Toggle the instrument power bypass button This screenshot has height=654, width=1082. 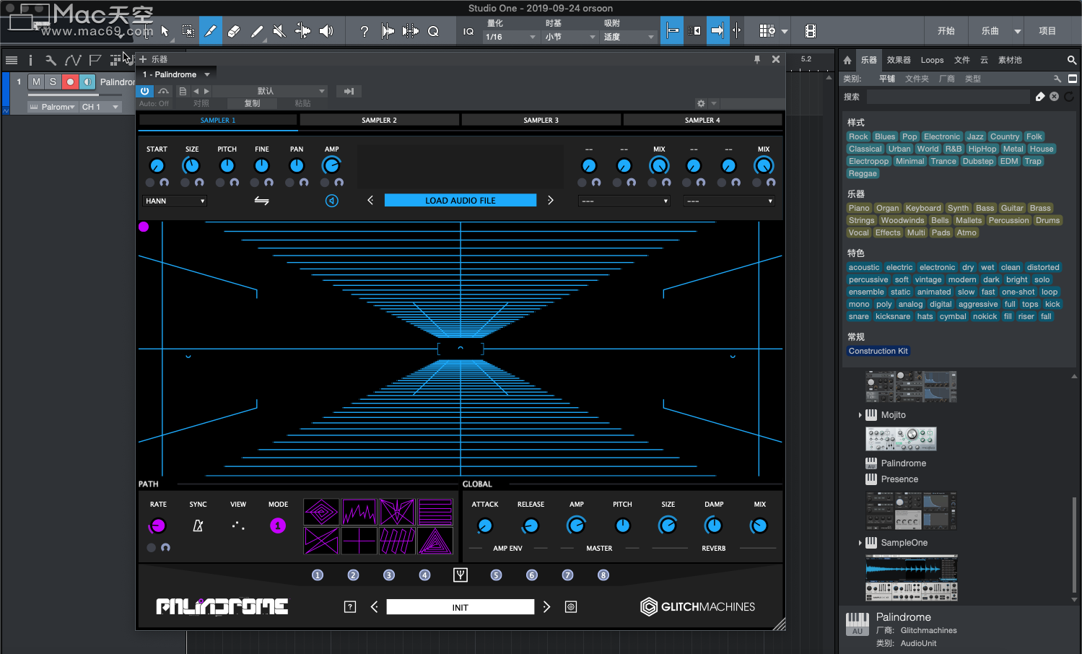[x=145, y=91]
